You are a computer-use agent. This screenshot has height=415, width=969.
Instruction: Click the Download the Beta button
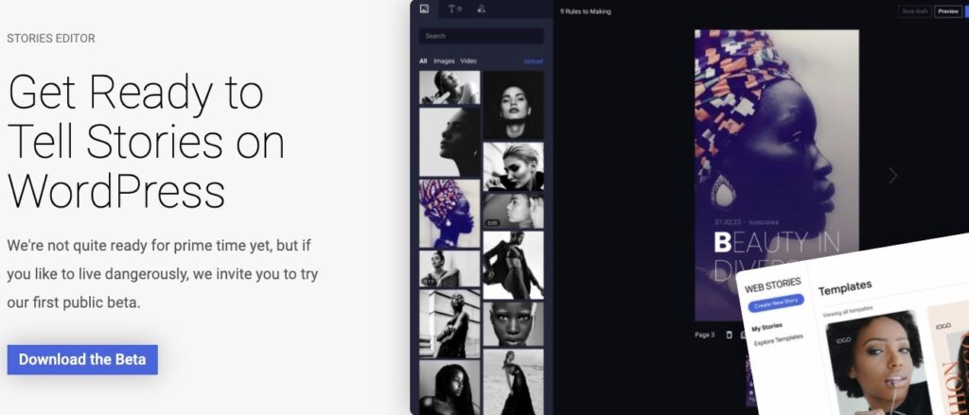click(82, 359)
